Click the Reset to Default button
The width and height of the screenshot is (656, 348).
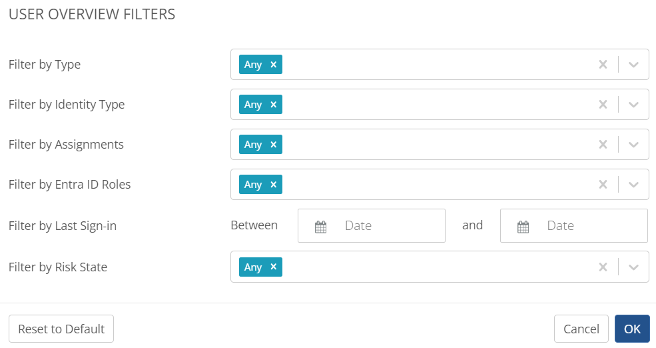[x=61, y=329]
